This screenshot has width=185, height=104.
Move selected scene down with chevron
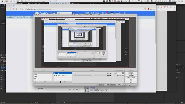tap(45, 82)
